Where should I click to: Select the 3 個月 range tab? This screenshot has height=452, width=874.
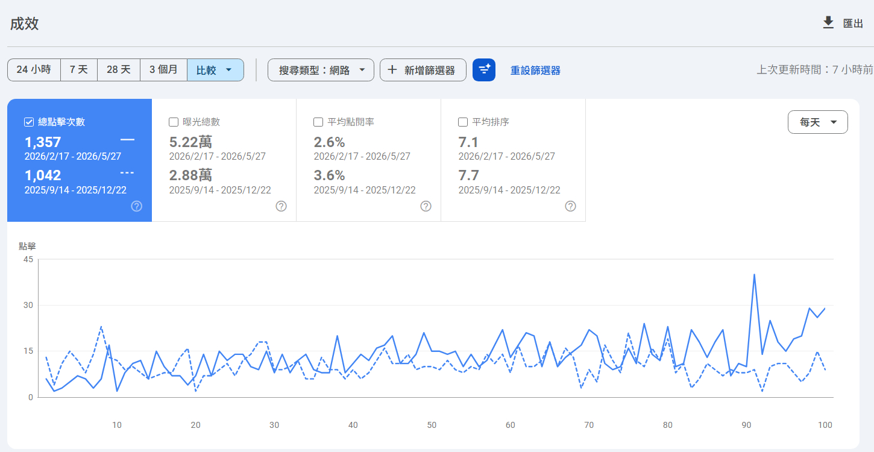(164, 70)
